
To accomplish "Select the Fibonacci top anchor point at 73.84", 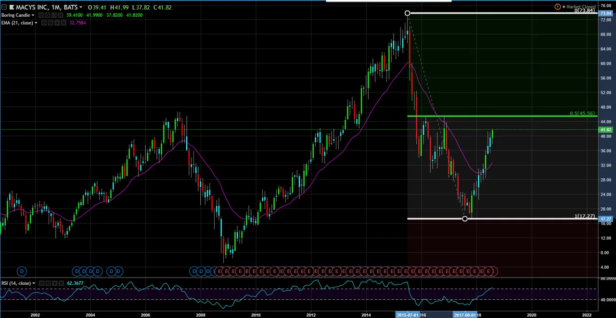I will (x=408, y=13).
